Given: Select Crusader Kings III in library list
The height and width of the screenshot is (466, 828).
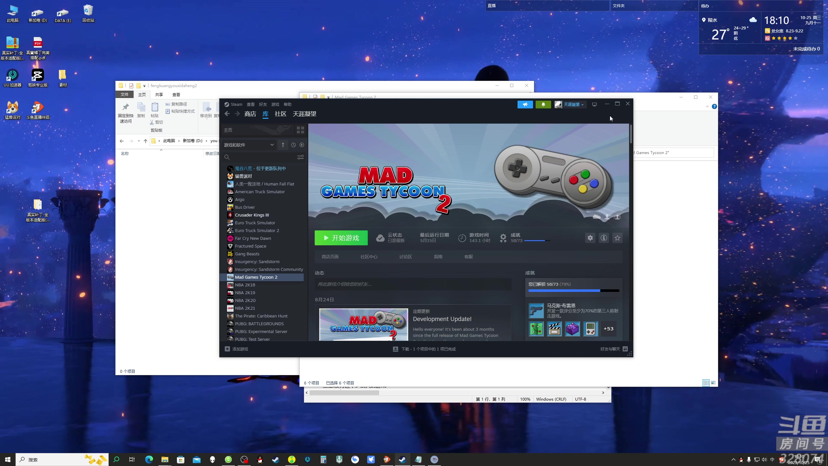Looking at the screenshot, I should click(x=252, y=215).
